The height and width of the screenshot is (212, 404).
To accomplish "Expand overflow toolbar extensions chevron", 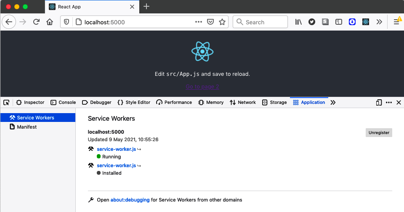I will (379, 22).
